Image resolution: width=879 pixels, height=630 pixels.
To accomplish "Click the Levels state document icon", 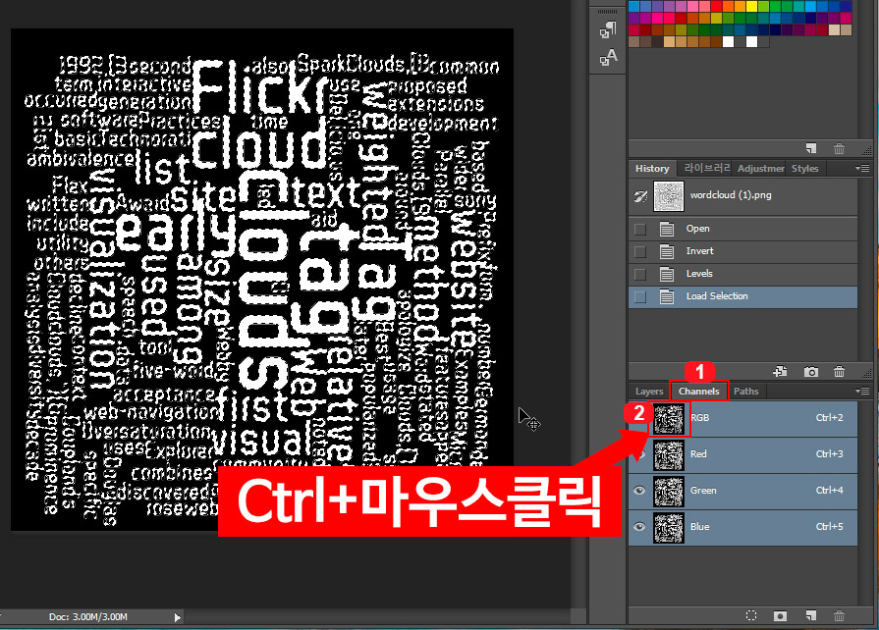I will click(x=667, y=274).
